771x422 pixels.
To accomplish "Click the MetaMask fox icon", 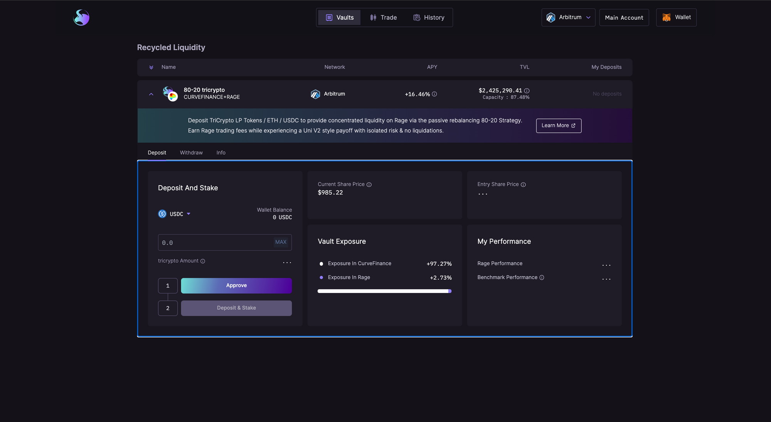I will [x=667, y=17].
